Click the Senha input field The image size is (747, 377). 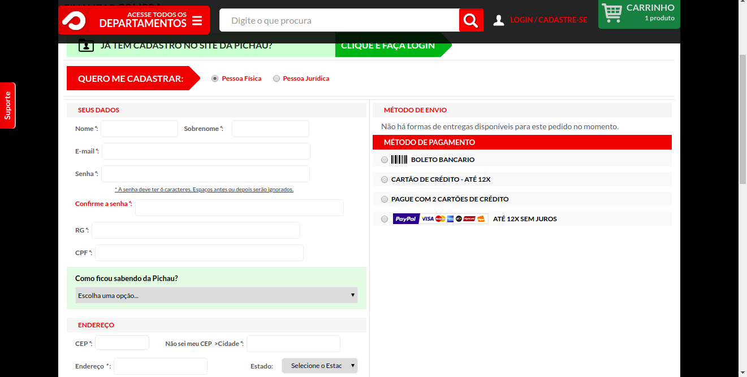point(205,174)
